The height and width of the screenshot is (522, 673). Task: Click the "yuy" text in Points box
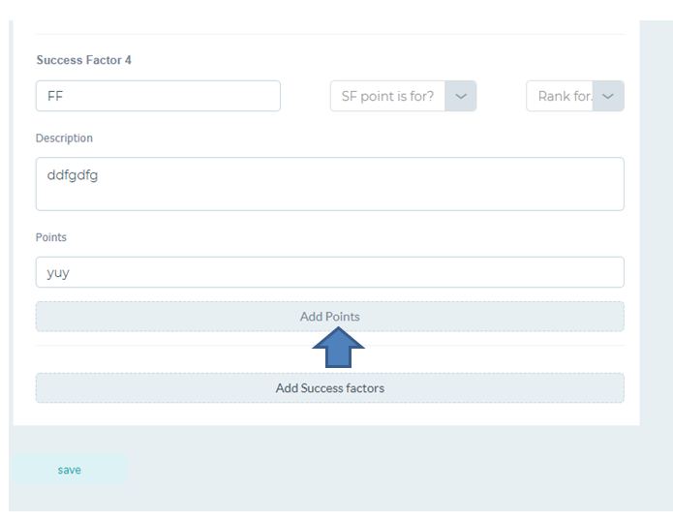(x=58, y=273)
